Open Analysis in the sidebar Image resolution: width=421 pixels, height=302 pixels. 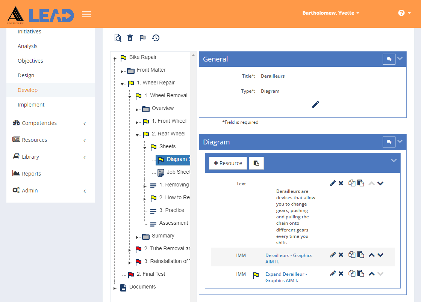tap(28, 46)
